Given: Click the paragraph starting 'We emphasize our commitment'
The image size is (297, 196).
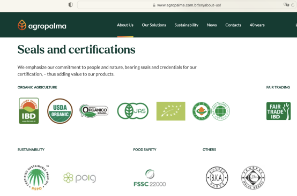Looking at the screenshot, I should pos(107,71).
